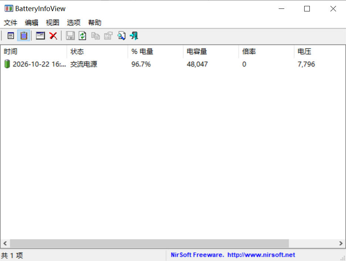The height and width of the screenshot is (261, 346).
Task: Click the red X delete icon
Action: 53,36
